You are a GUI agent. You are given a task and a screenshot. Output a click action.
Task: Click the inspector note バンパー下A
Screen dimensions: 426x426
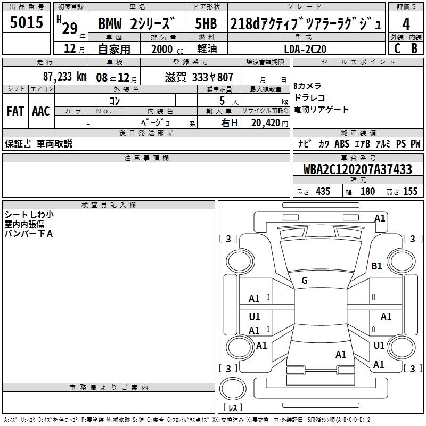(x=29, y=234)
